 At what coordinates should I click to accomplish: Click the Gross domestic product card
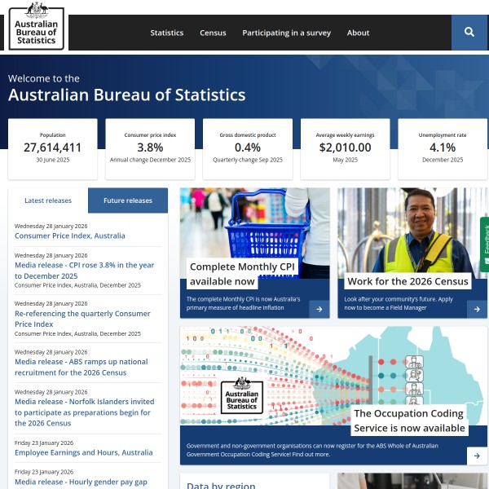(x=248, y=148)
